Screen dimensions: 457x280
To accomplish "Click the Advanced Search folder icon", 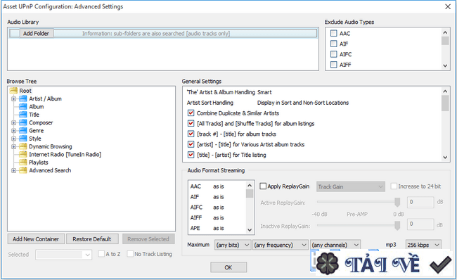I will click(x=23, y=170).
